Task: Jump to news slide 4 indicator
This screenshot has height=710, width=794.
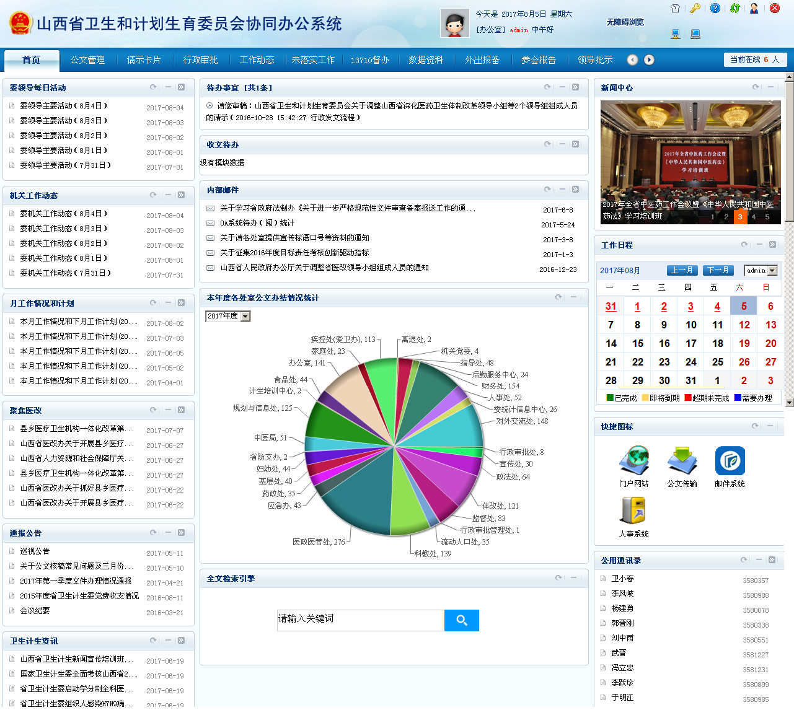Action: click(x=754, y=217)
